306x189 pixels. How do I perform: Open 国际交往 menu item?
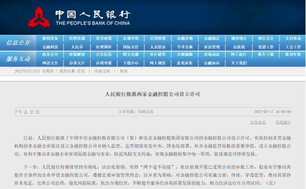click(131, 47)
